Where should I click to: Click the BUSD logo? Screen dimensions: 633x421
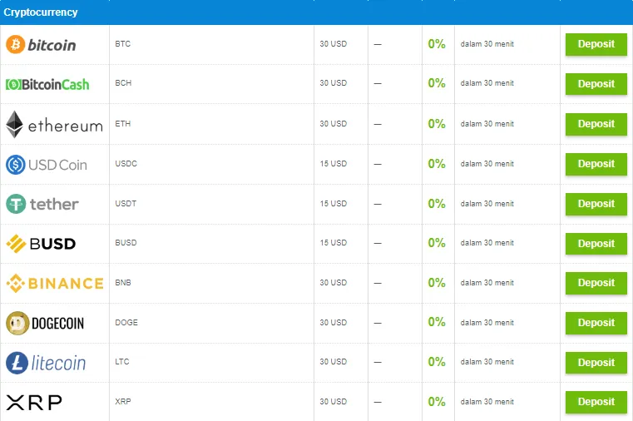pyautogui.click(x=41, y=244)
